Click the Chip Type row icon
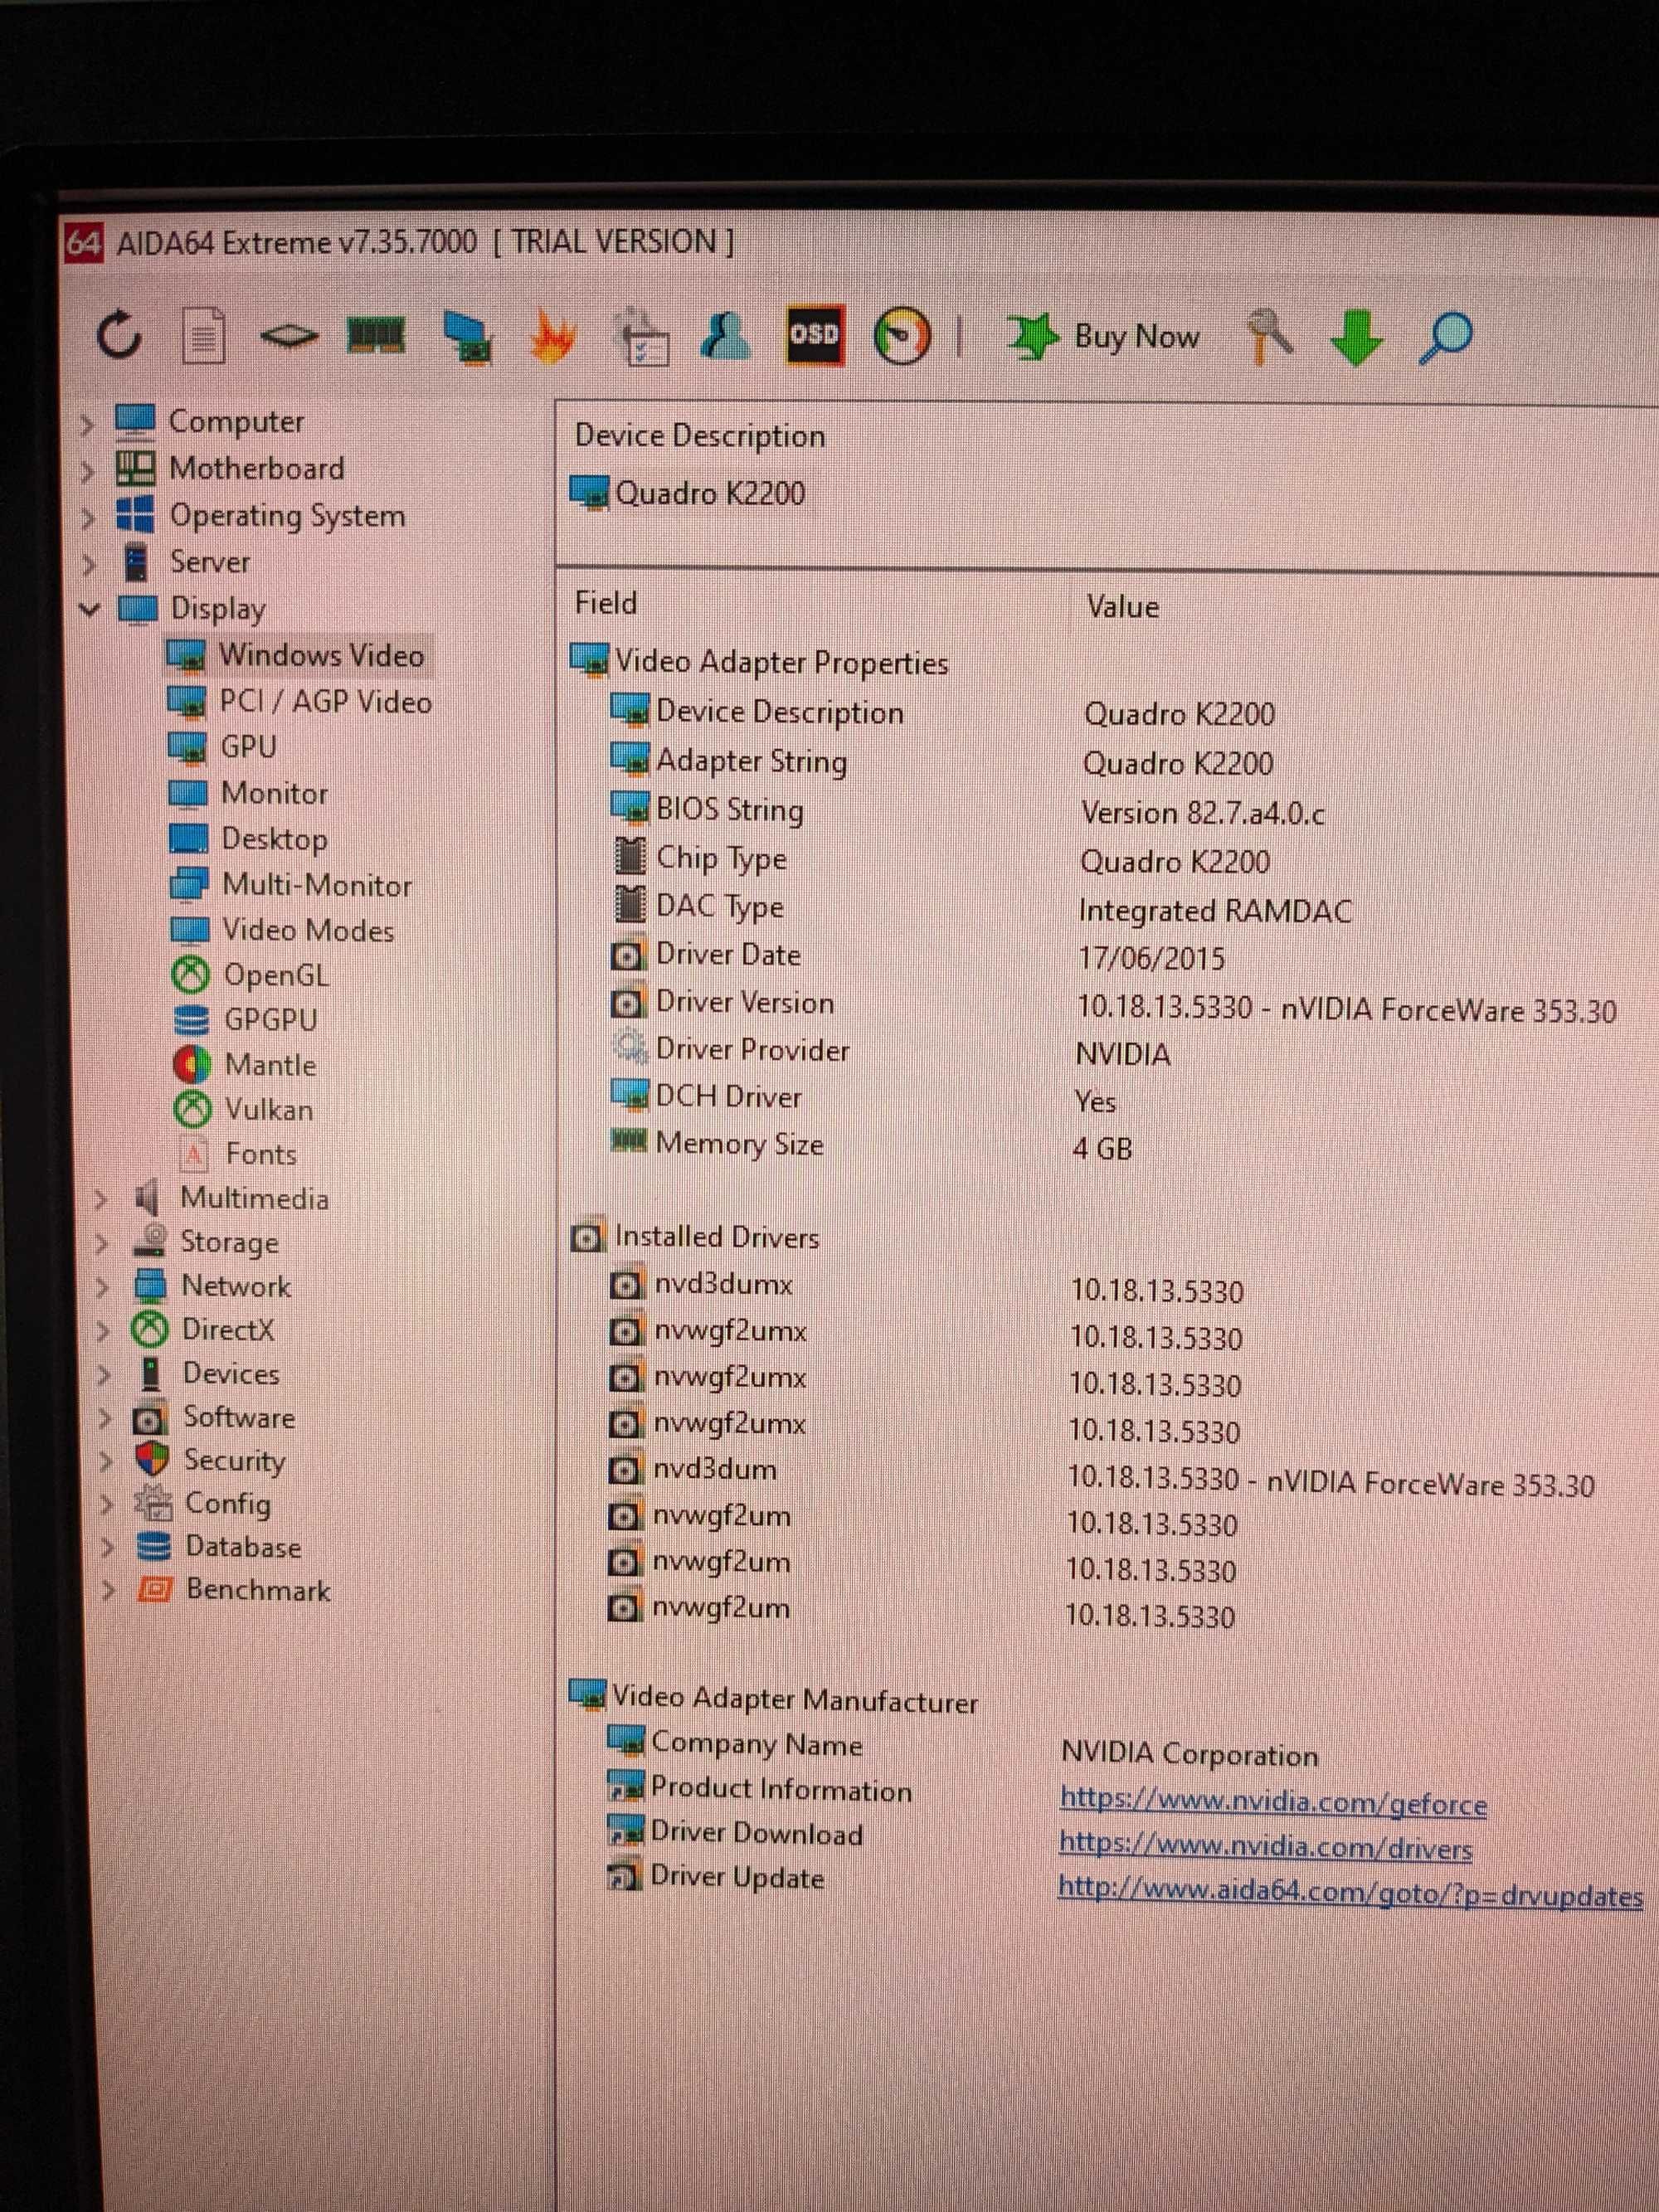 point(629,857)
